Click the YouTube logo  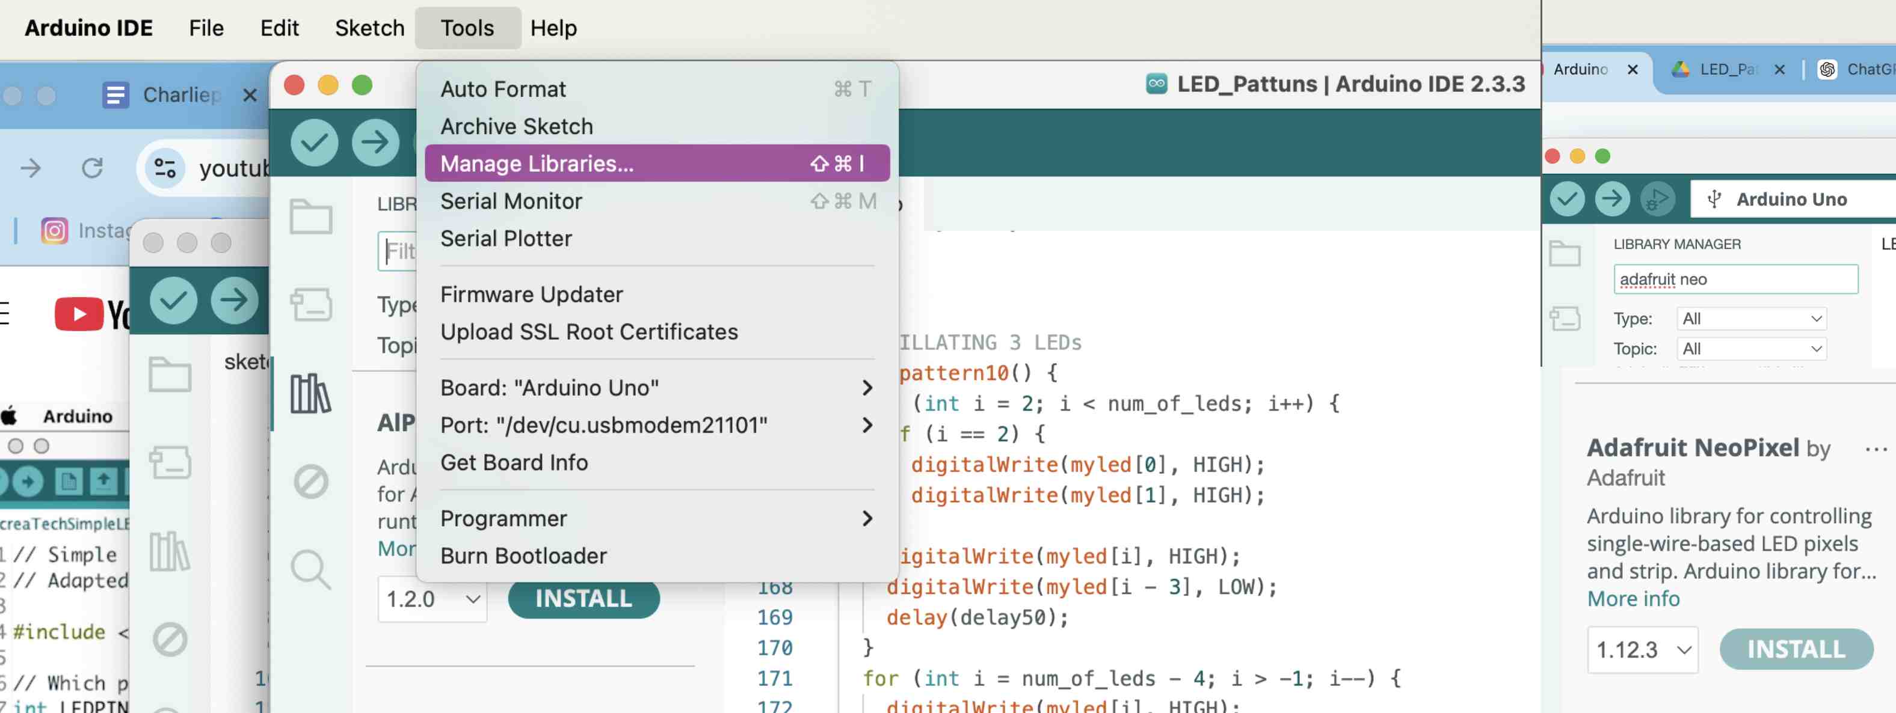(x=91, y=314)
